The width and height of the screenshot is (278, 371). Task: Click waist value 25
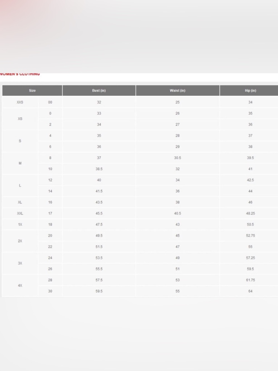pos(178,102)
